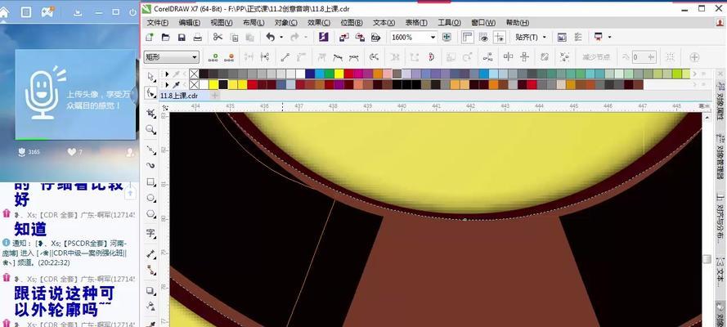
Task: Toggle Reflect nodes vertically button
Action: pyautogui.click(x=524, y=57)
